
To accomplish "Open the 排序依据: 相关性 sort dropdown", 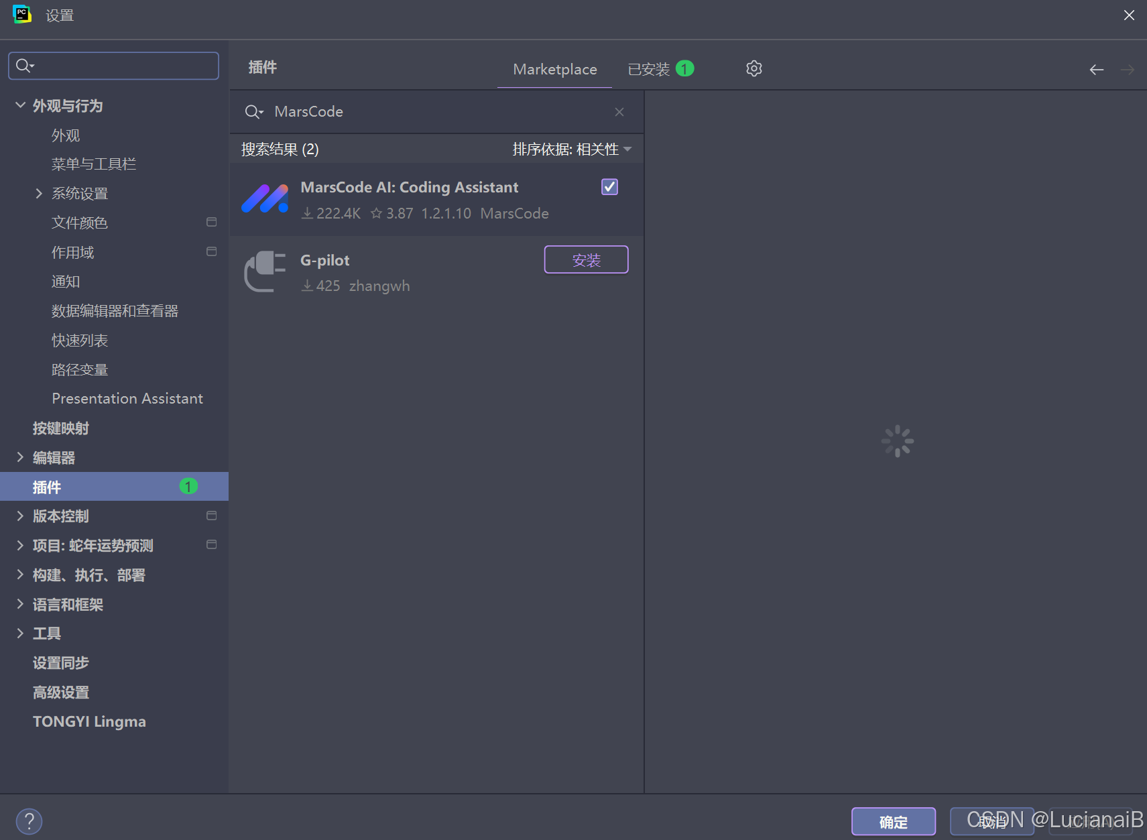I will click(x=572, y=149).
